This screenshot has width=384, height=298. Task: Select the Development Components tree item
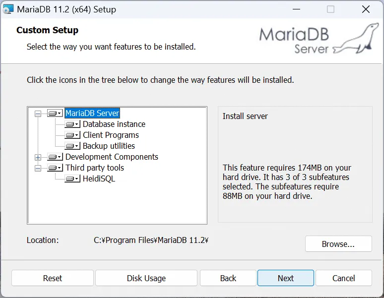(x=112, y=157)
